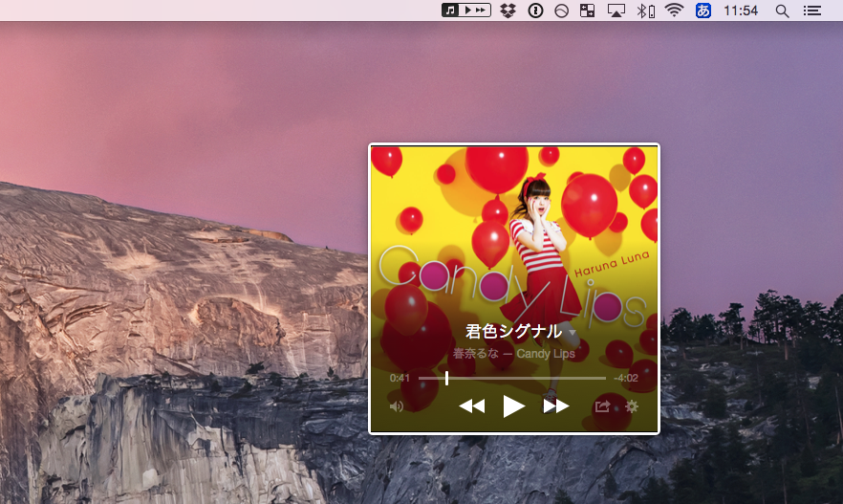Open the Wi-Fi status menu
Image resolution: width=843 pixels, height=504 pixels.
click(674, 11)
